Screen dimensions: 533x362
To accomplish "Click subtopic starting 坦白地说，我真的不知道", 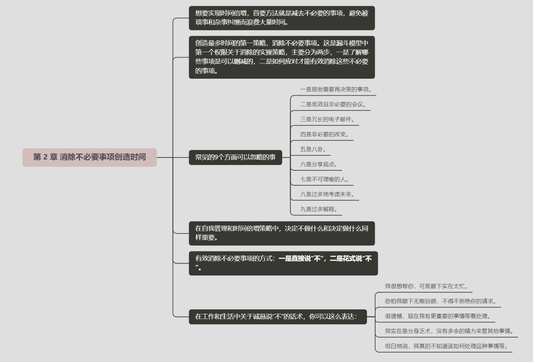I will (x=446, y=346).
